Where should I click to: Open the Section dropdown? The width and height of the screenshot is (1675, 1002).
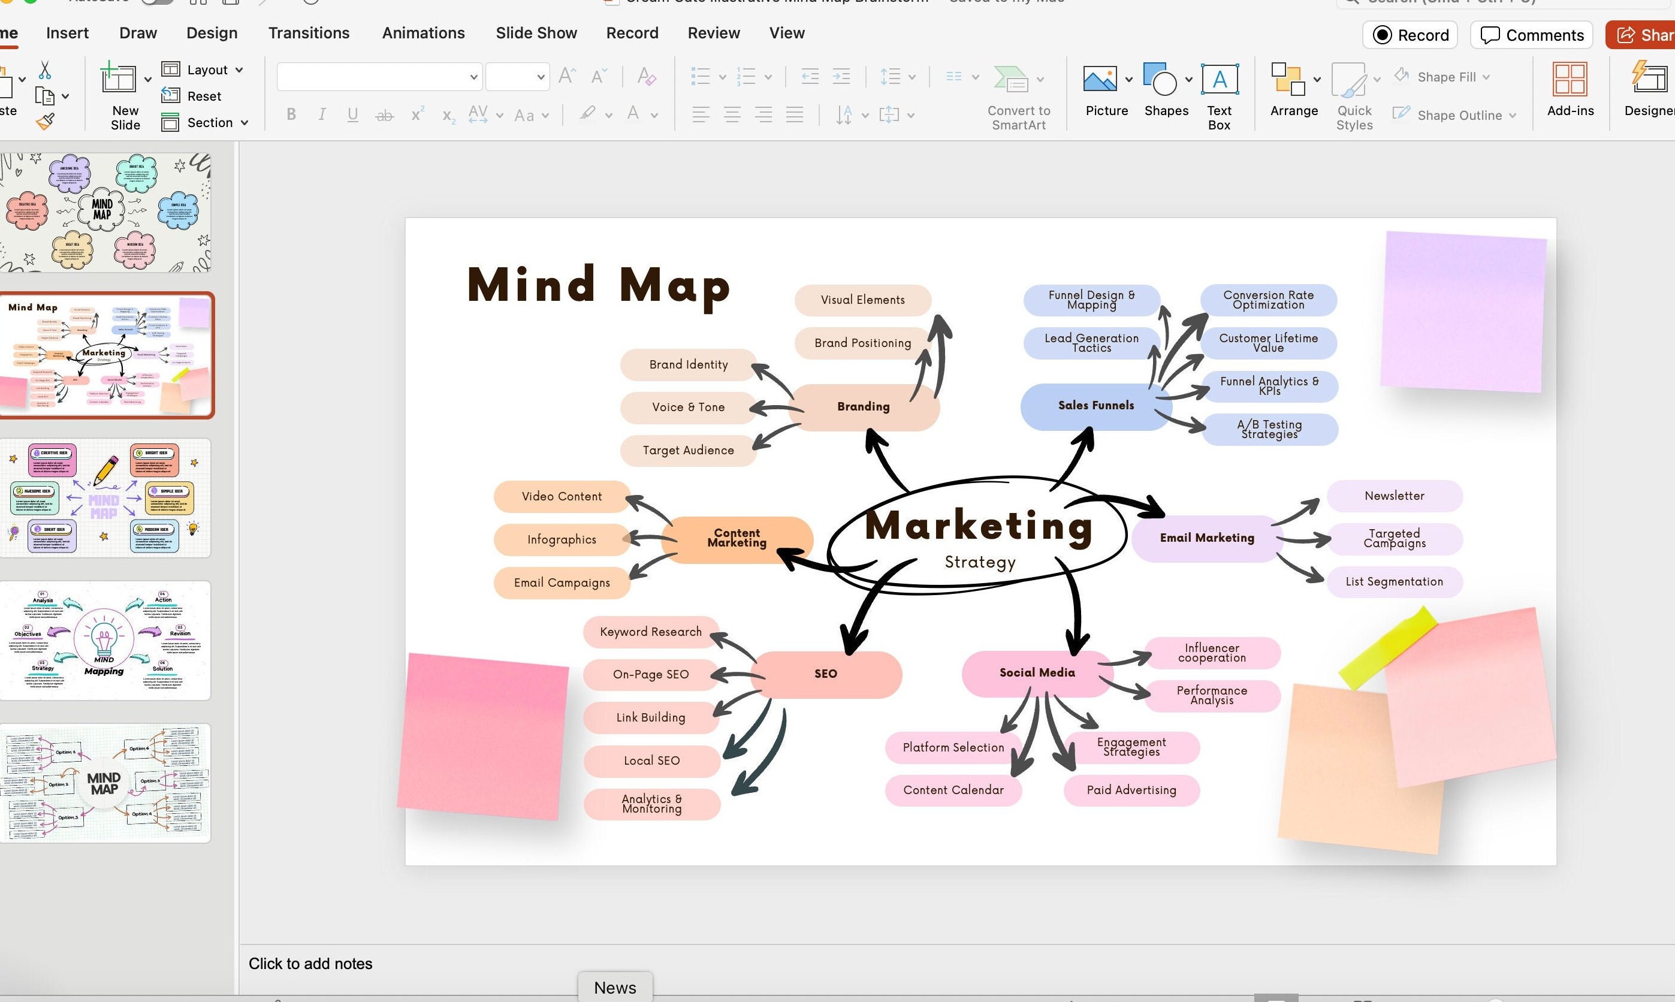[x=244, y=122]
